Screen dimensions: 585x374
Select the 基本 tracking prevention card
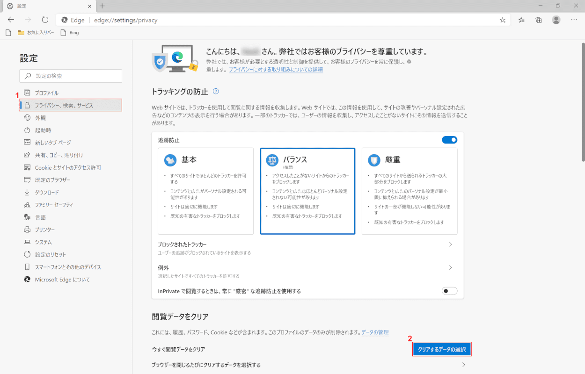tap(205, 191)
